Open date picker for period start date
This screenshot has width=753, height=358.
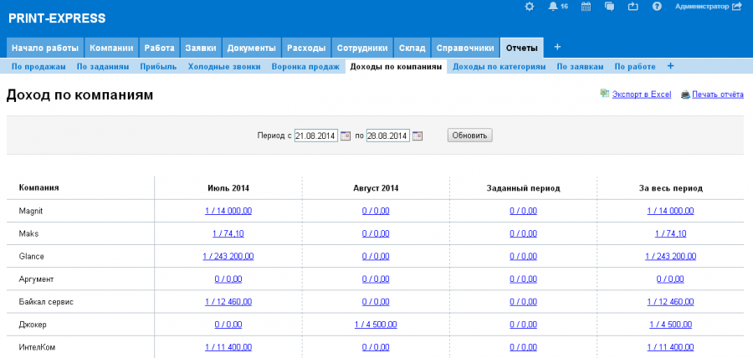pyautogui.click(x=345, y=136)
